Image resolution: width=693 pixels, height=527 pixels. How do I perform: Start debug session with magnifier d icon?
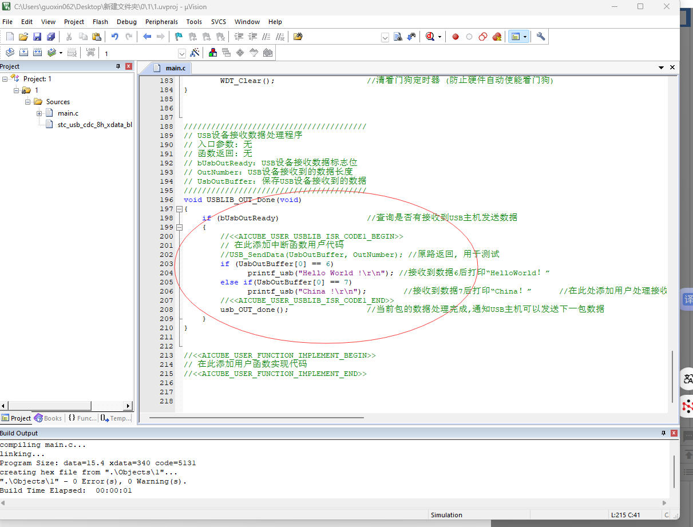(x=430, y=37)
